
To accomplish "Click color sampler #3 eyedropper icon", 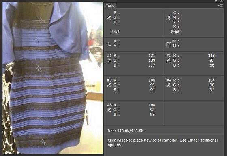I will point(109,85).
